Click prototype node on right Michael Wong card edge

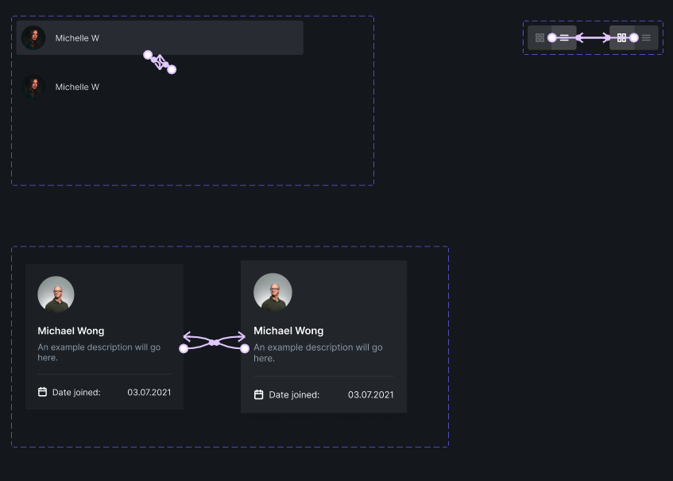[245, 348]
